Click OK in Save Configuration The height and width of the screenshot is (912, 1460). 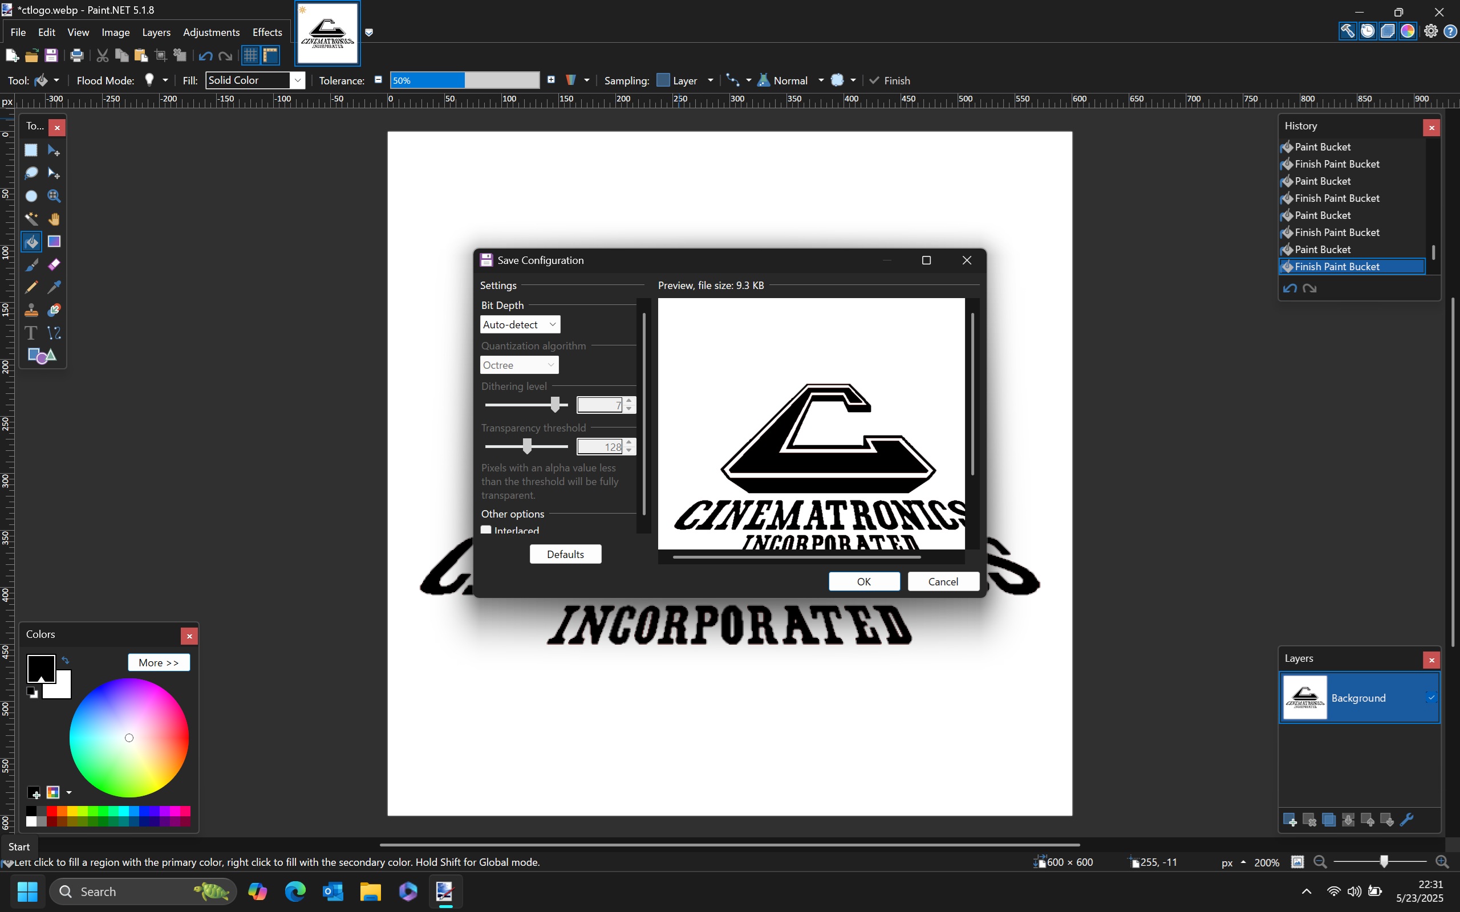point(863,581)
